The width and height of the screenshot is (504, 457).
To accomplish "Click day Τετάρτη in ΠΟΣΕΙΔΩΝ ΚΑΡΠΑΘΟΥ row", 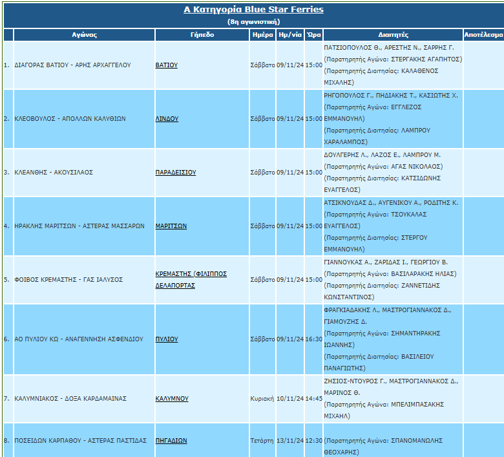I will click(x=262, y=441).
